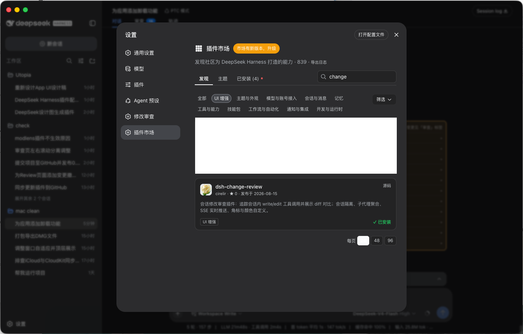Close the settings dialog with the X
523x334 pixels.
pyautogui.click(x=396, y=35)
